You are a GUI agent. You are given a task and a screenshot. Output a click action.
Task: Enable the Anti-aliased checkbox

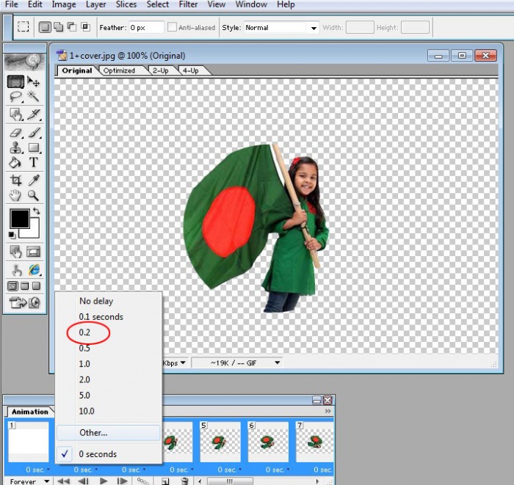pyautogui.click(x=173, y=28)
